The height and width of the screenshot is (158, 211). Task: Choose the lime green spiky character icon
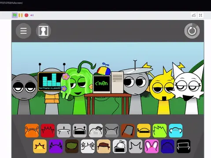click(159, 130)
